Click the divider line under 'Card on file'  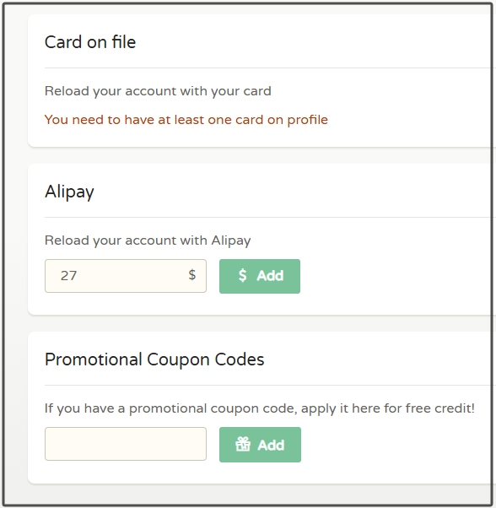coord(268,68)
